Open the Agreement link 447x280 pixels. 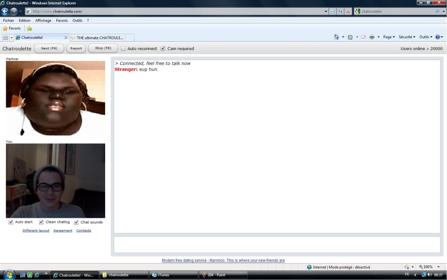pyautogui.click(x=63, y=231)
